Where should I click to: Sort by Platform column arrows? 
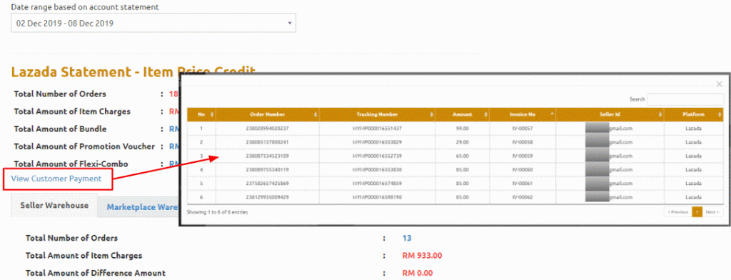point(720,114)
